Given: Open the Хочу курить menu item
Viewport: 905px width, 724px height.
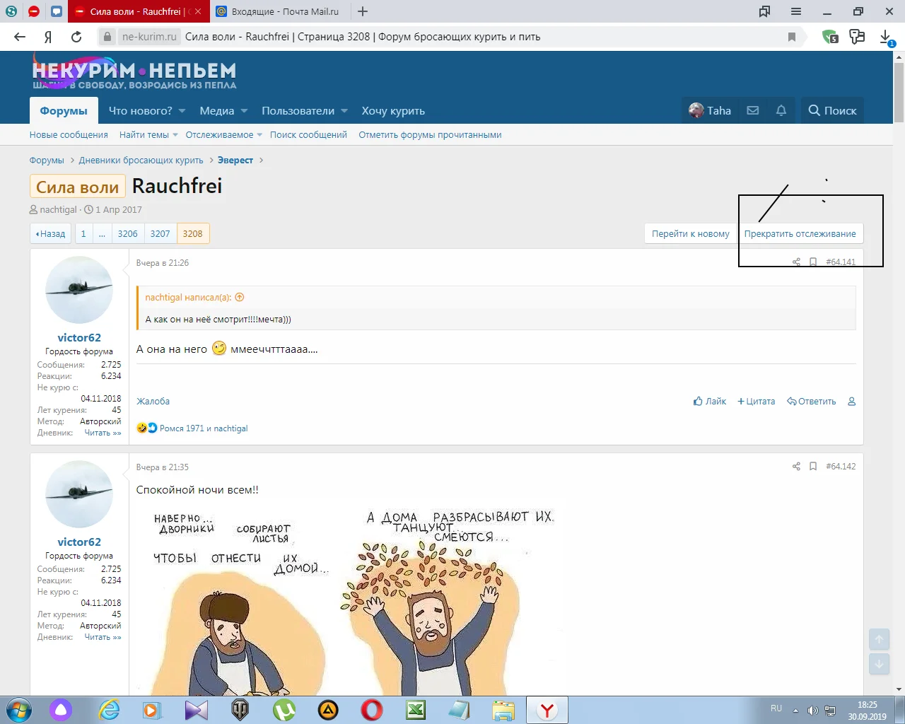Looking at the screenshot, I should click(393, 111).
